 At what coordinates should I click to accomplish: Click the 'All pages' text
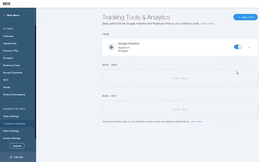(x=123, y=51)
